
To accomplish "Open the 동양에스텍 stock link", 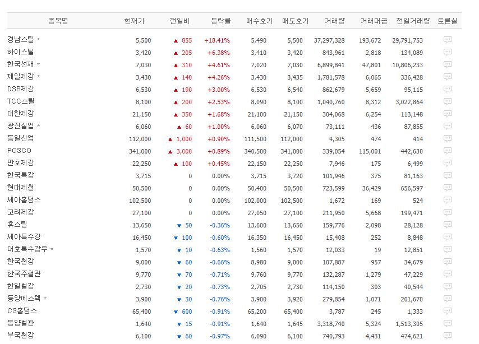I will coord(24,298).
